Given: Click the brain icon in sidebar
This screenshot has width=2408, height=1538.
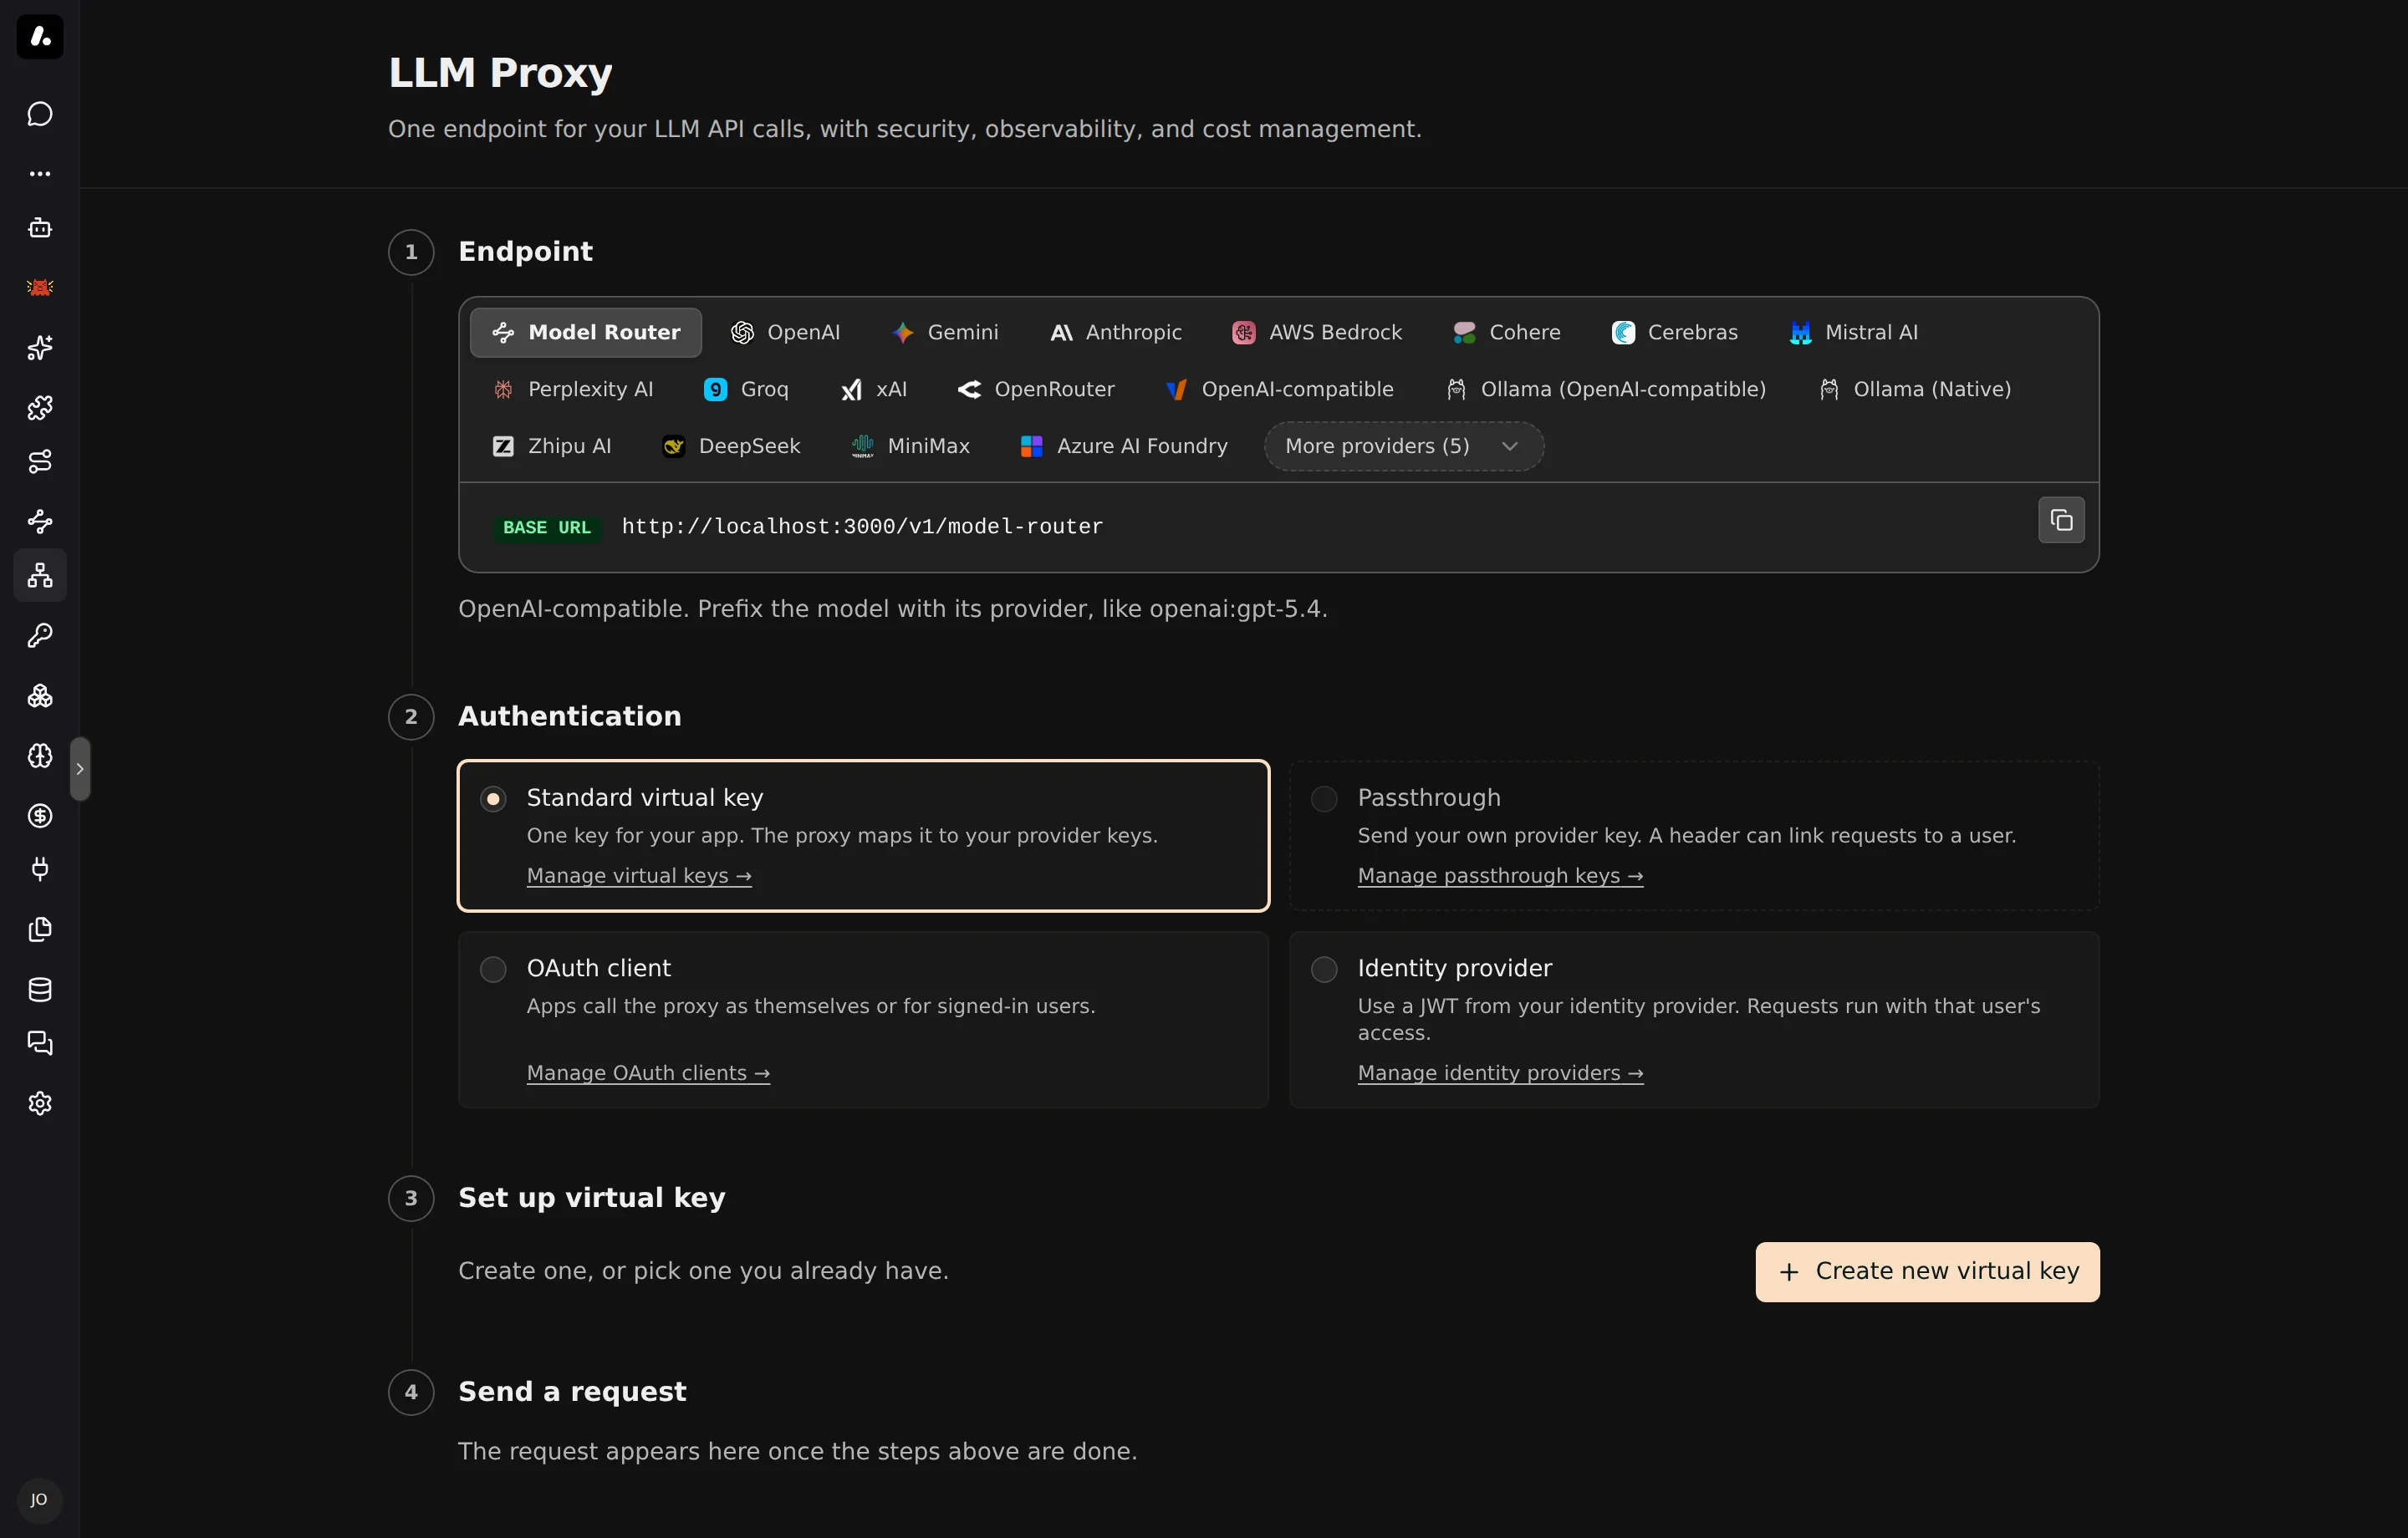Looking at the screenshot, I should click(40, 756).
